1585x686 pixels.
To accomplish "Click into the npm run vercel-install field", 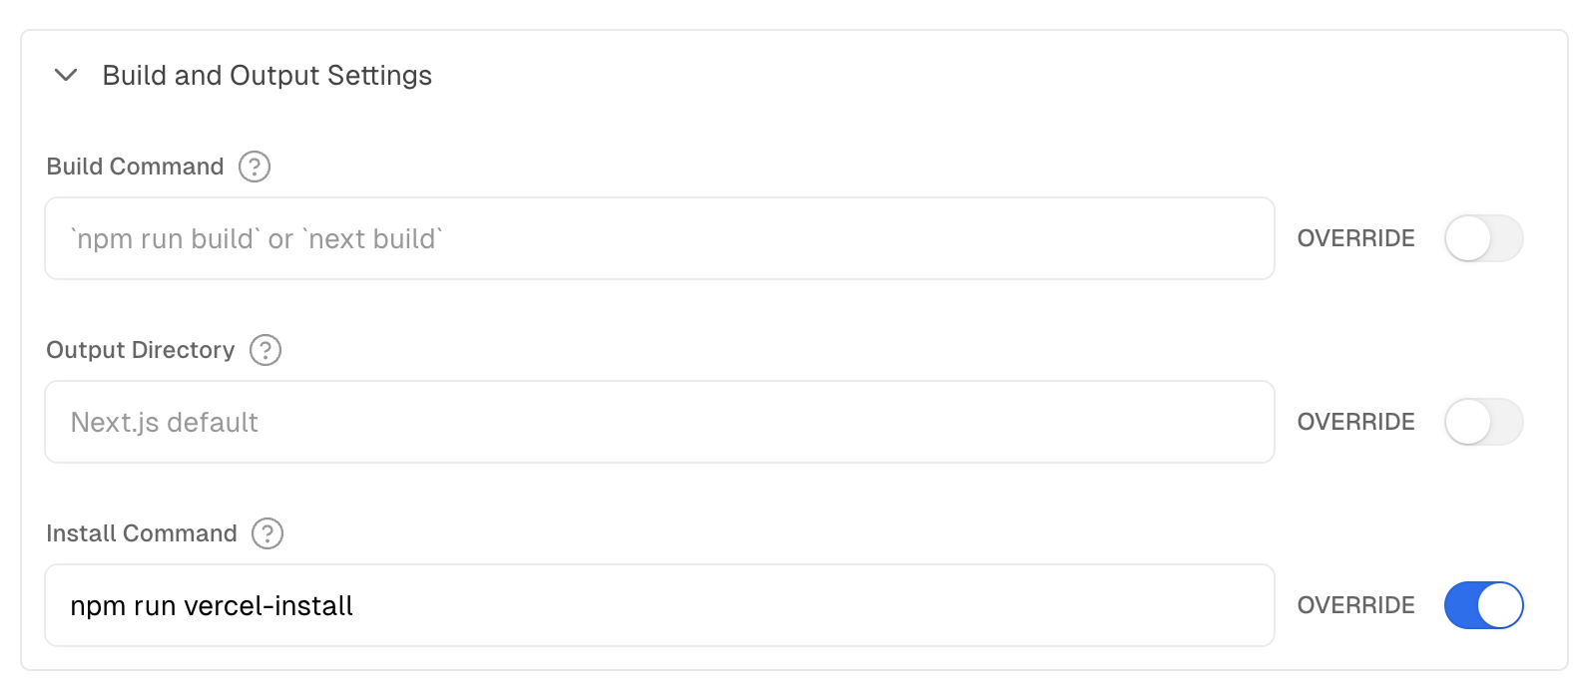I will click(x=660, y=605).
